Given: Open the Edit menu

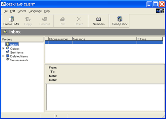Looking at the screenshot, I should pos(13,11).
